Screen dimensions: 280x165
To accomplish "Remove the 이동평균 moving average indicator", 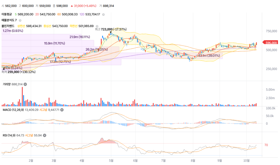I will coord(103,14).
